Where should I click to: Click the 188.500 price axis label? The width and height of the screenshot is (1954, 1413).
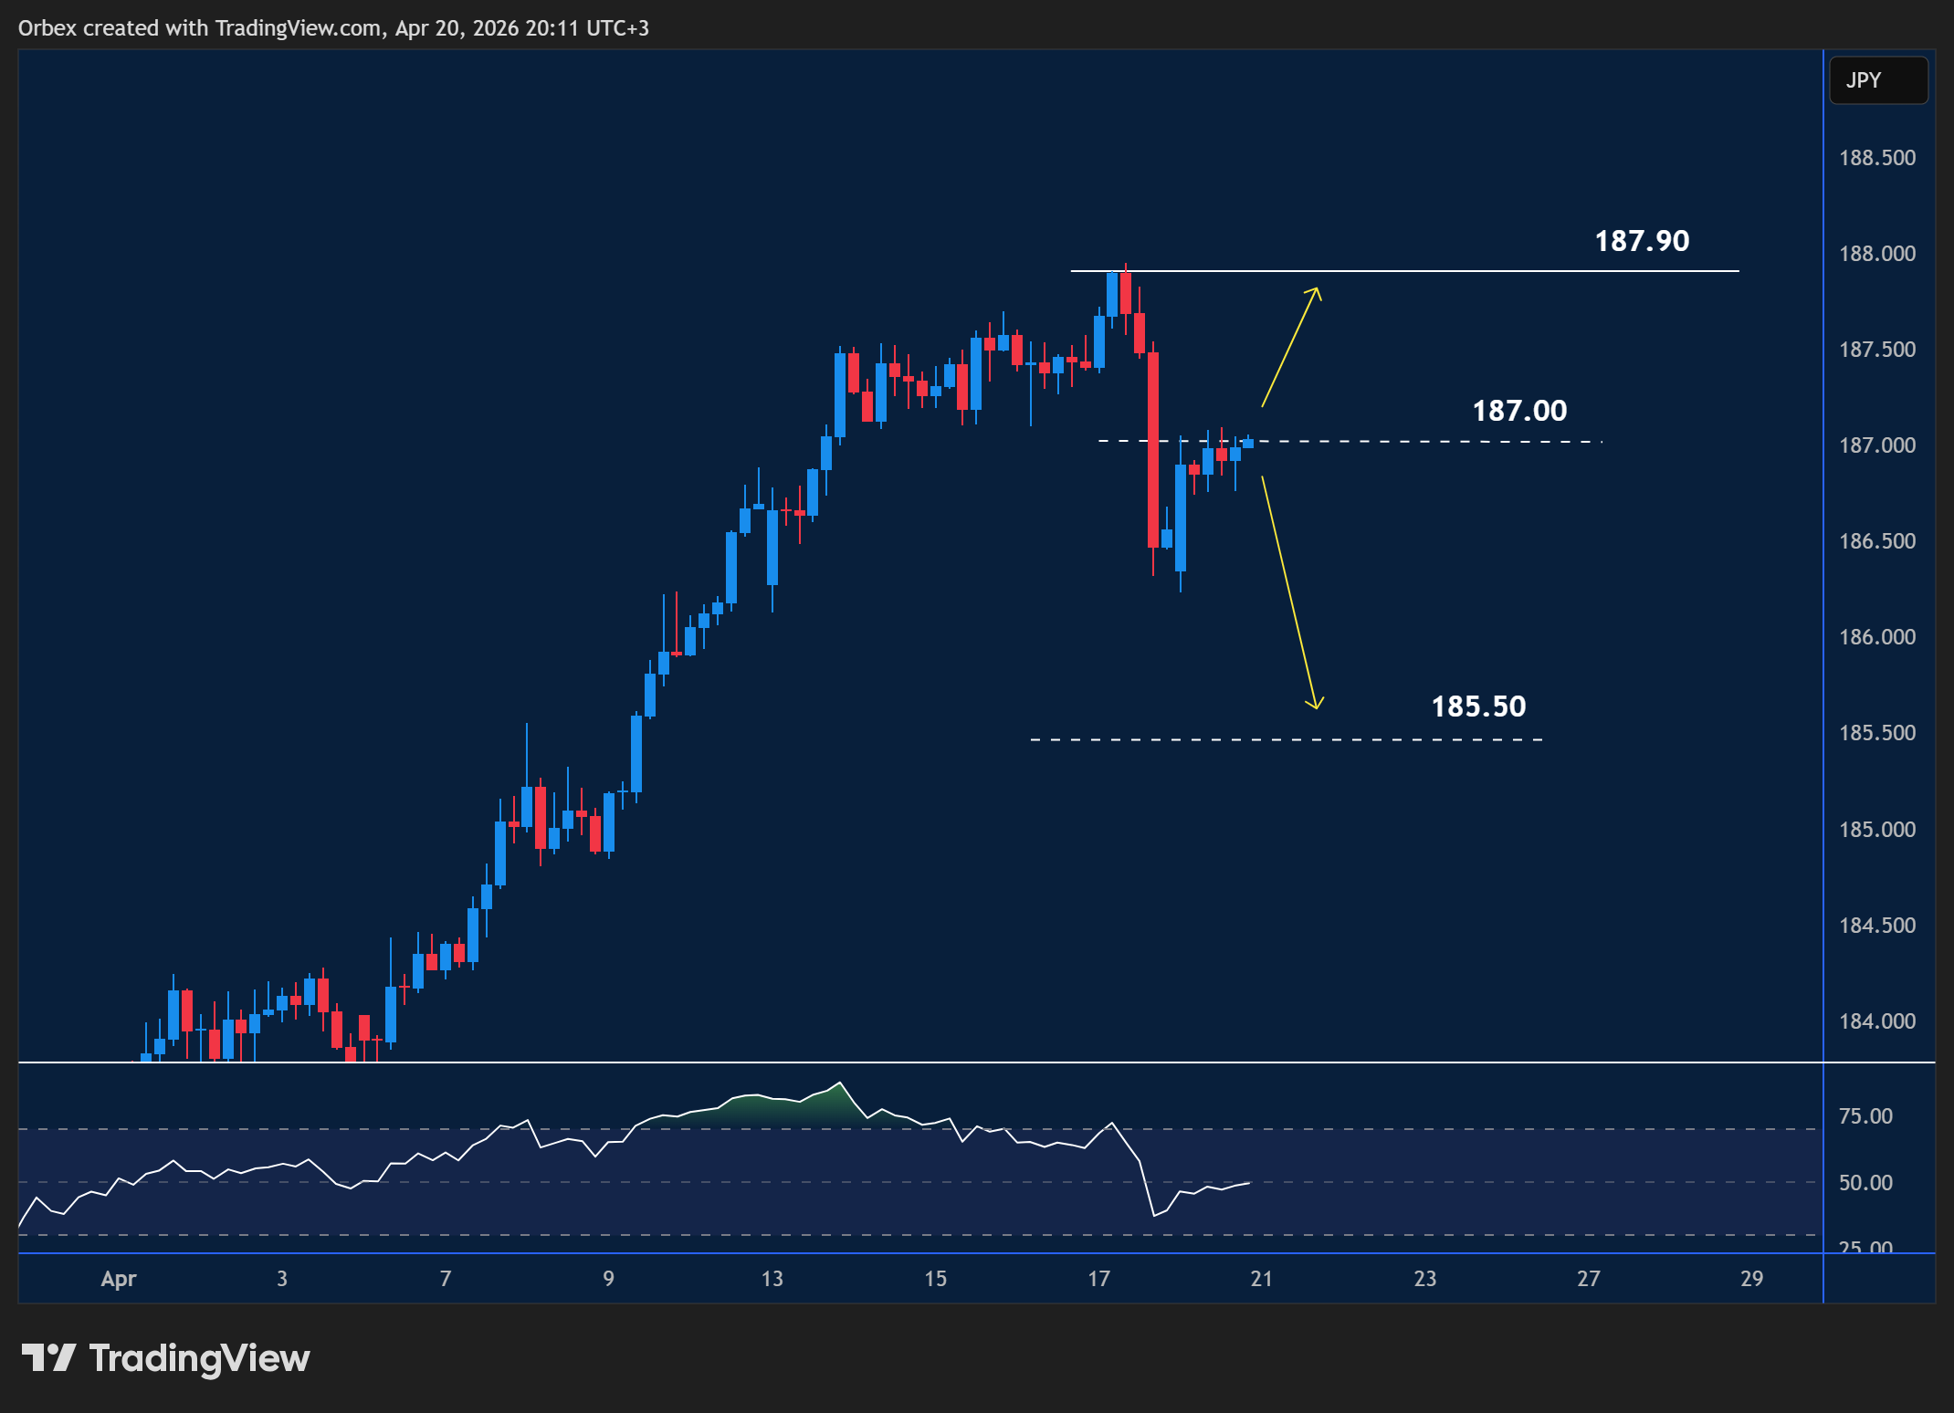click(x=1876, y=158)
